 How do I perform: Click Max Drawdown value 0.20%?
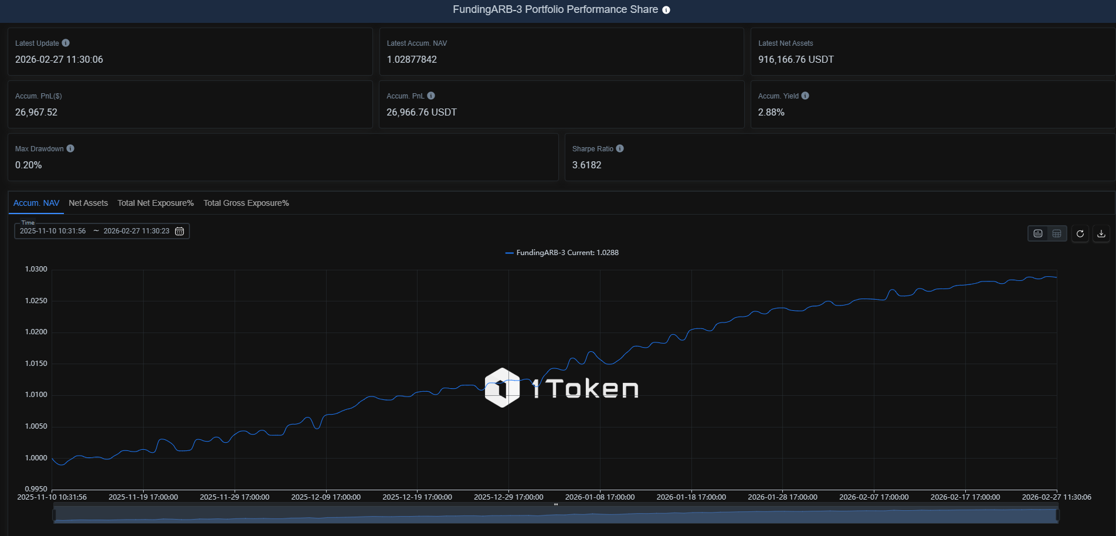tap(29, 165)
